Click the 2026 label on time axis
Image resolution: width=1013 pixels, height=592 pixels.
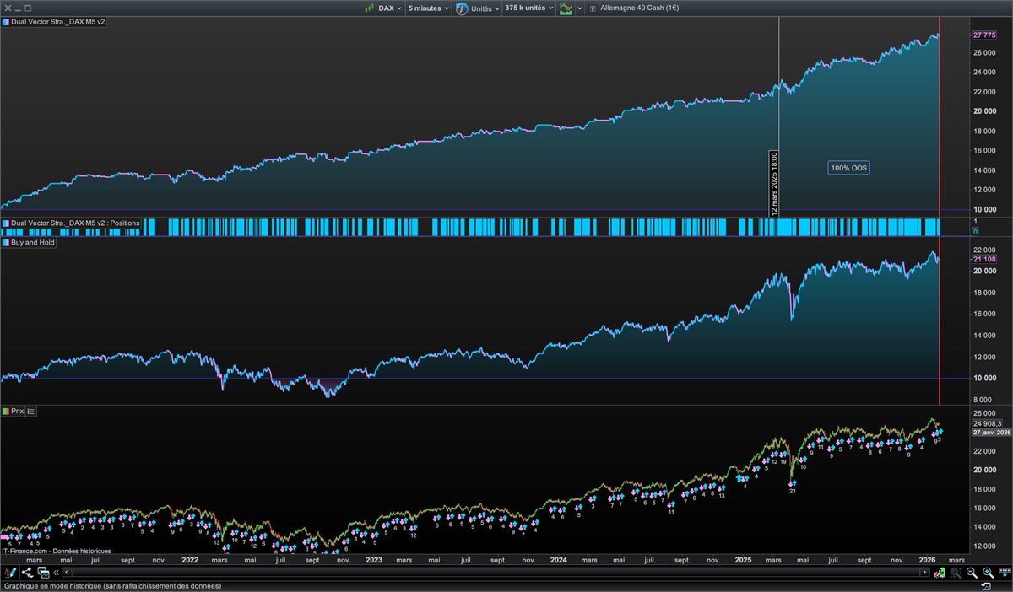point(927,559)
